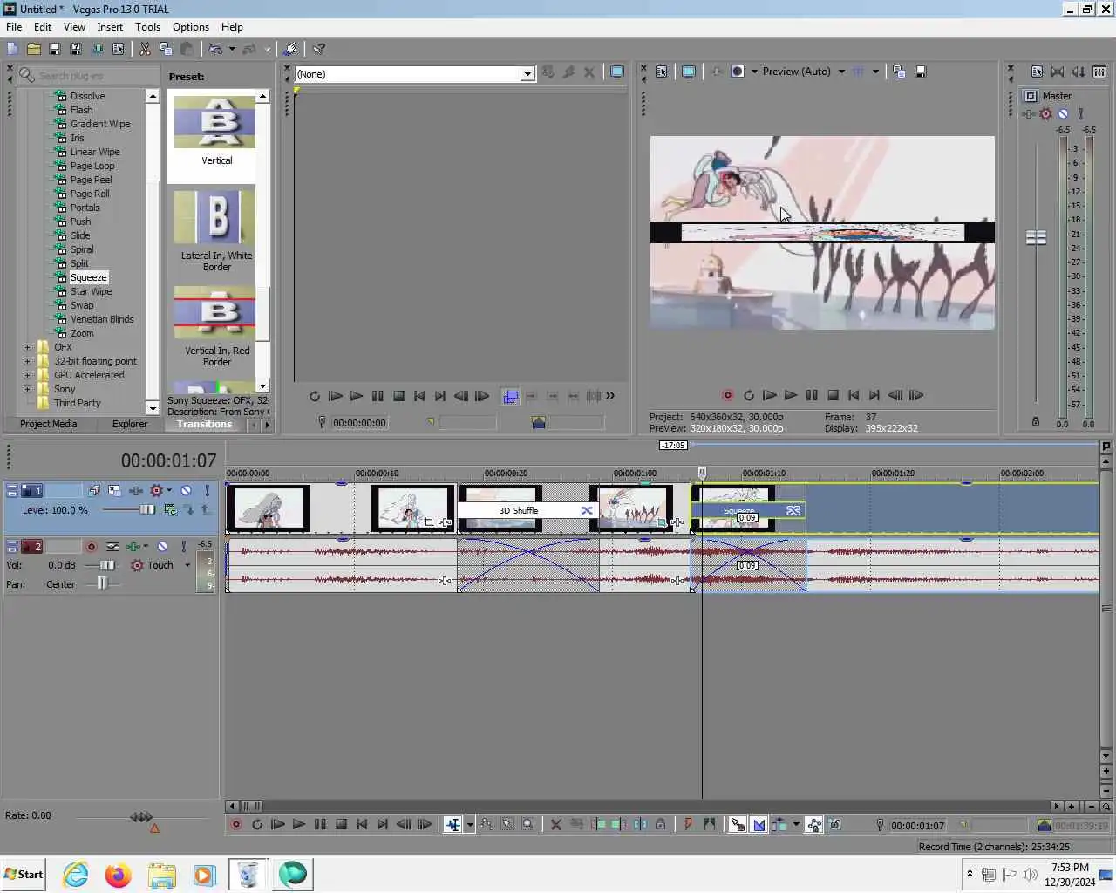Toggle Loop Playback in timeline transport
This screenshot has width=1116, height=893.
[x=256, y=824]
